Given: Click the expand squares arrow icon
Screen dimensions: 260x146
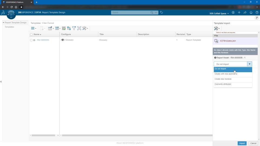Looking at the screenshot, I should coord(69,28).
